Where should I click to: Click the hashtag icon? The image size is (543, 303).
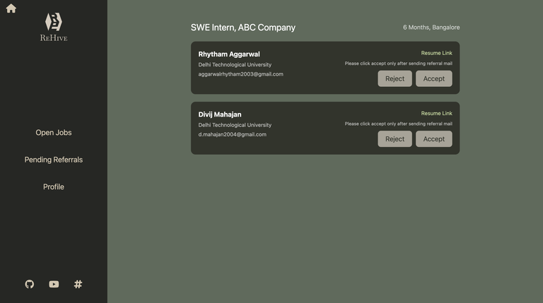[78, 284]
